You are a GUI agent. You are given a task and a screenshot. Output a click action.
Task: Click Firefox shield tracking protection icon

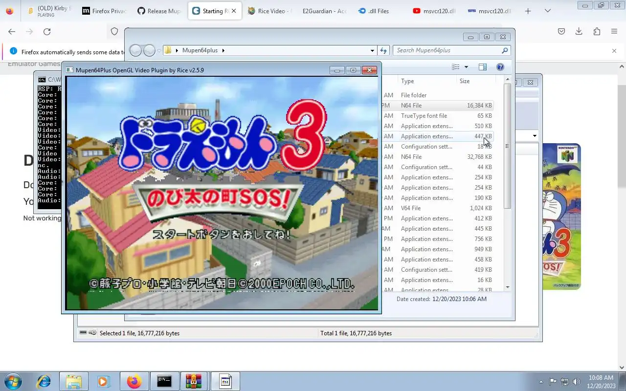pos(114,31)
